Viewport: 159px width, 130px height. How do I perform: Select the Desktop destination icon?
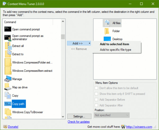click(107, 39)
